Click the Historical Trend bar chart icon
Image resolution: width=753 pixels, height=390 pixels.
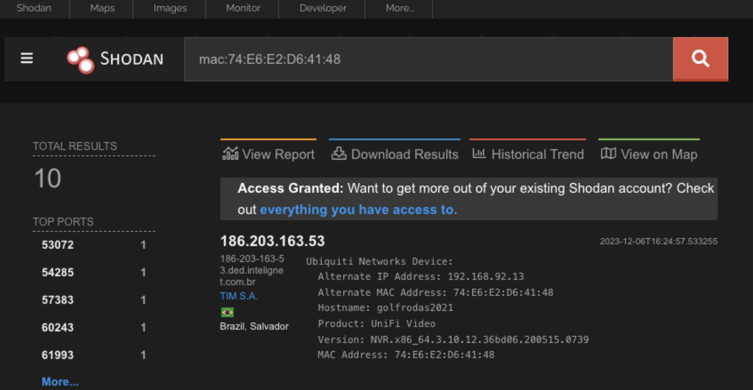479,153
